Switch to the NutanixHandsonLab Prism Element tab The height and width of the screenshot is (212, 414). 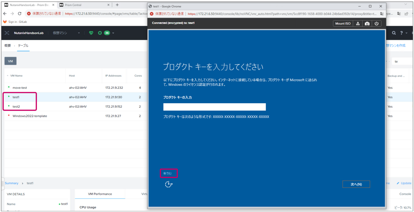tap(29, 5)
